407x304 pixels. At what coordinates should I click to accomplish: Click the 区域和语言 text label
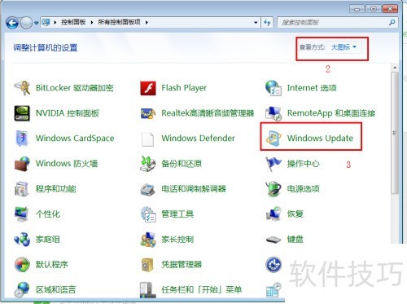56,289
